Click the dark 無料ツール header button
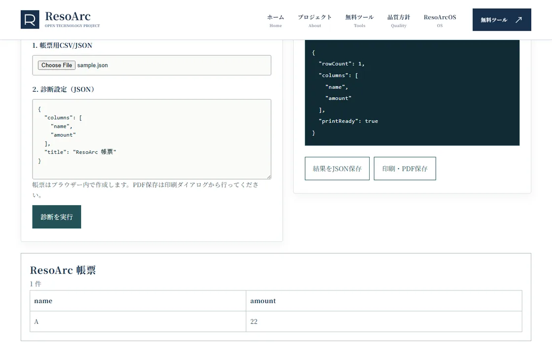 (502, 20)
